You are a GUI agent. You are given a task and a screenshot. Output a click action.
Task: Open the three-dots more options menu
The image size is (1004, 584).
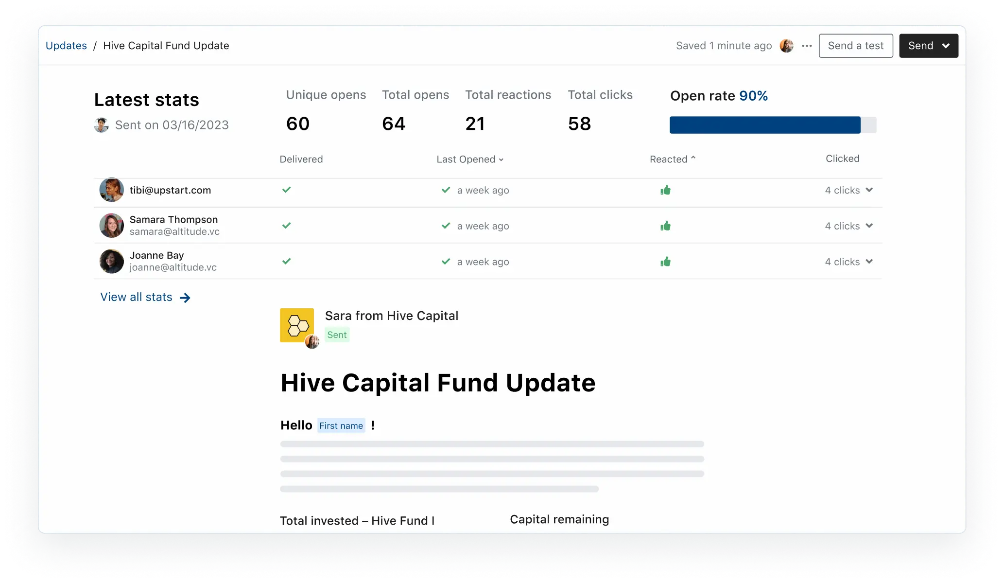click(807, 46)
